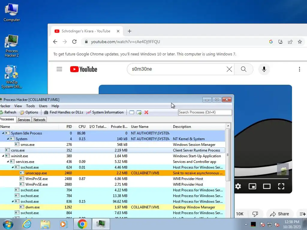Screen dimensions: 307x230
Task: Open Internet Explorer from the taskbar
Action: tap(27, 224)
